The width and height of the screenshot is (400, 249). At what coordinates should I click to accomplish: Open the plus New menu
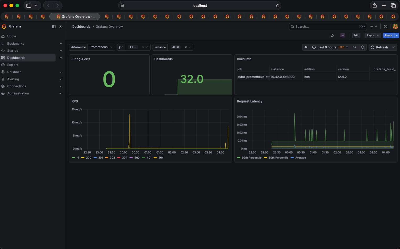coord(374,27)
